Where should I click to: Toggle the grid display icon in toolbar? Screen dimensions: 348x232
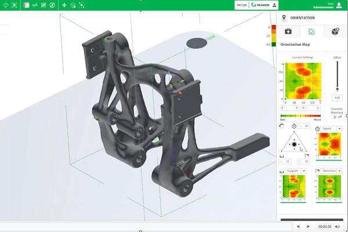coord(43,5)
